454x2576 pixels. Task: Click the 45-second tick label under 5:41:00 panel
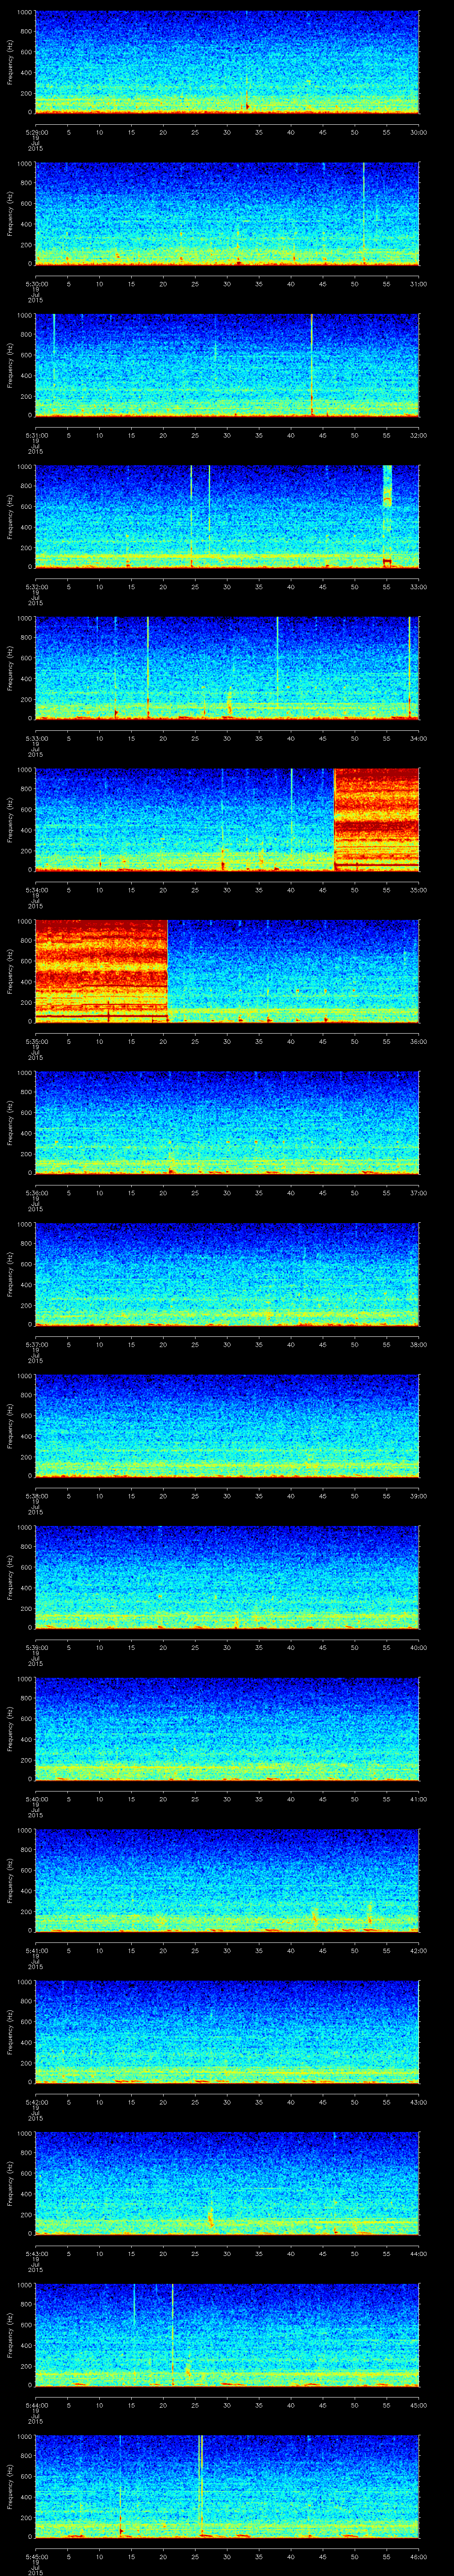pos(322,1950)
